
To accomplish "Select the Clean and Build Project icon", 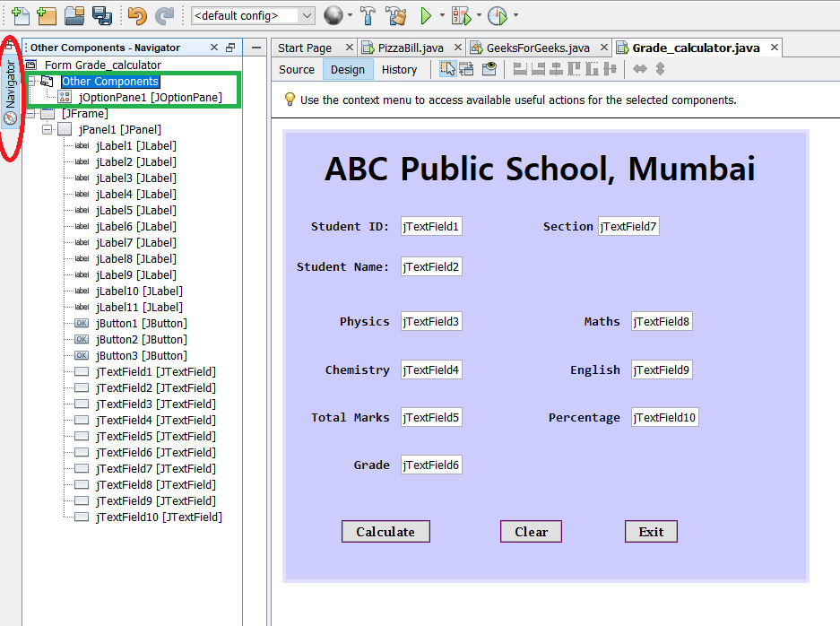I will pos(395,15).
